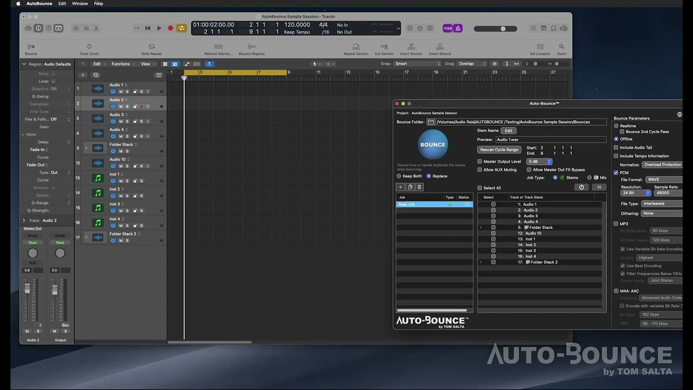Open the Note Pads button

point(544,28)
